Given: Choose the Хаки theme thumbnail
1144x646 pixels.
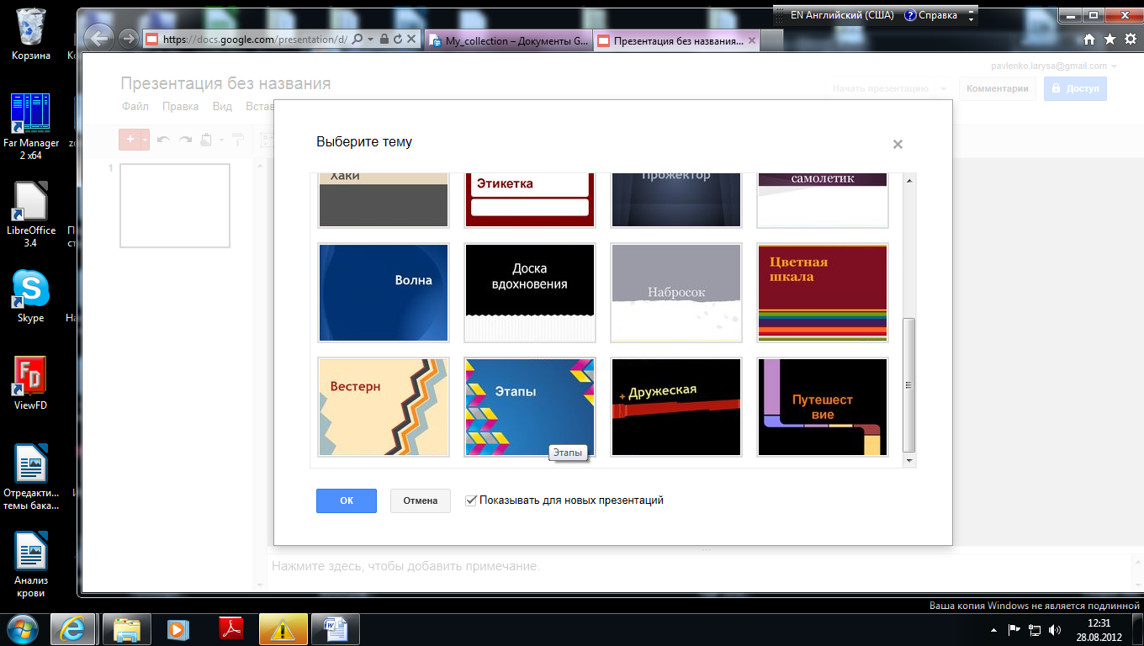Looking at the screenshot, I should pos(384,200).
